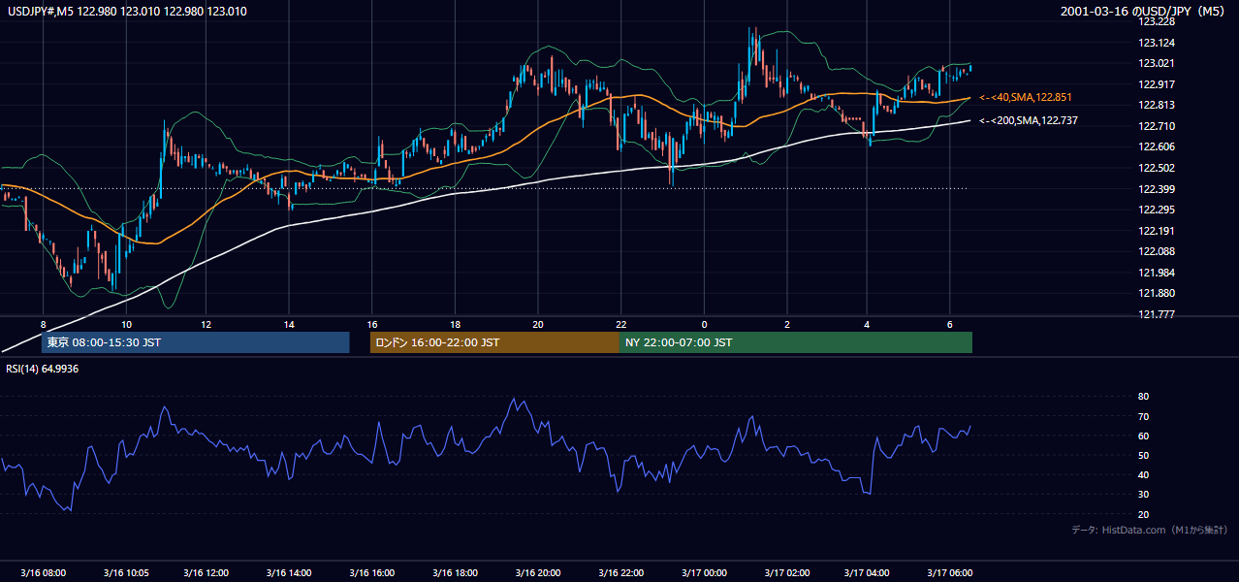The width and height of the screenshot is (1239, 582).
Task: Click price axis label 122.502
Action: (x=1158, y=168)
